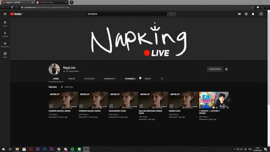Play the 1:18:23 Detroit thumbnail
Viewport: 270px width, 152px height.
(124, 100)
